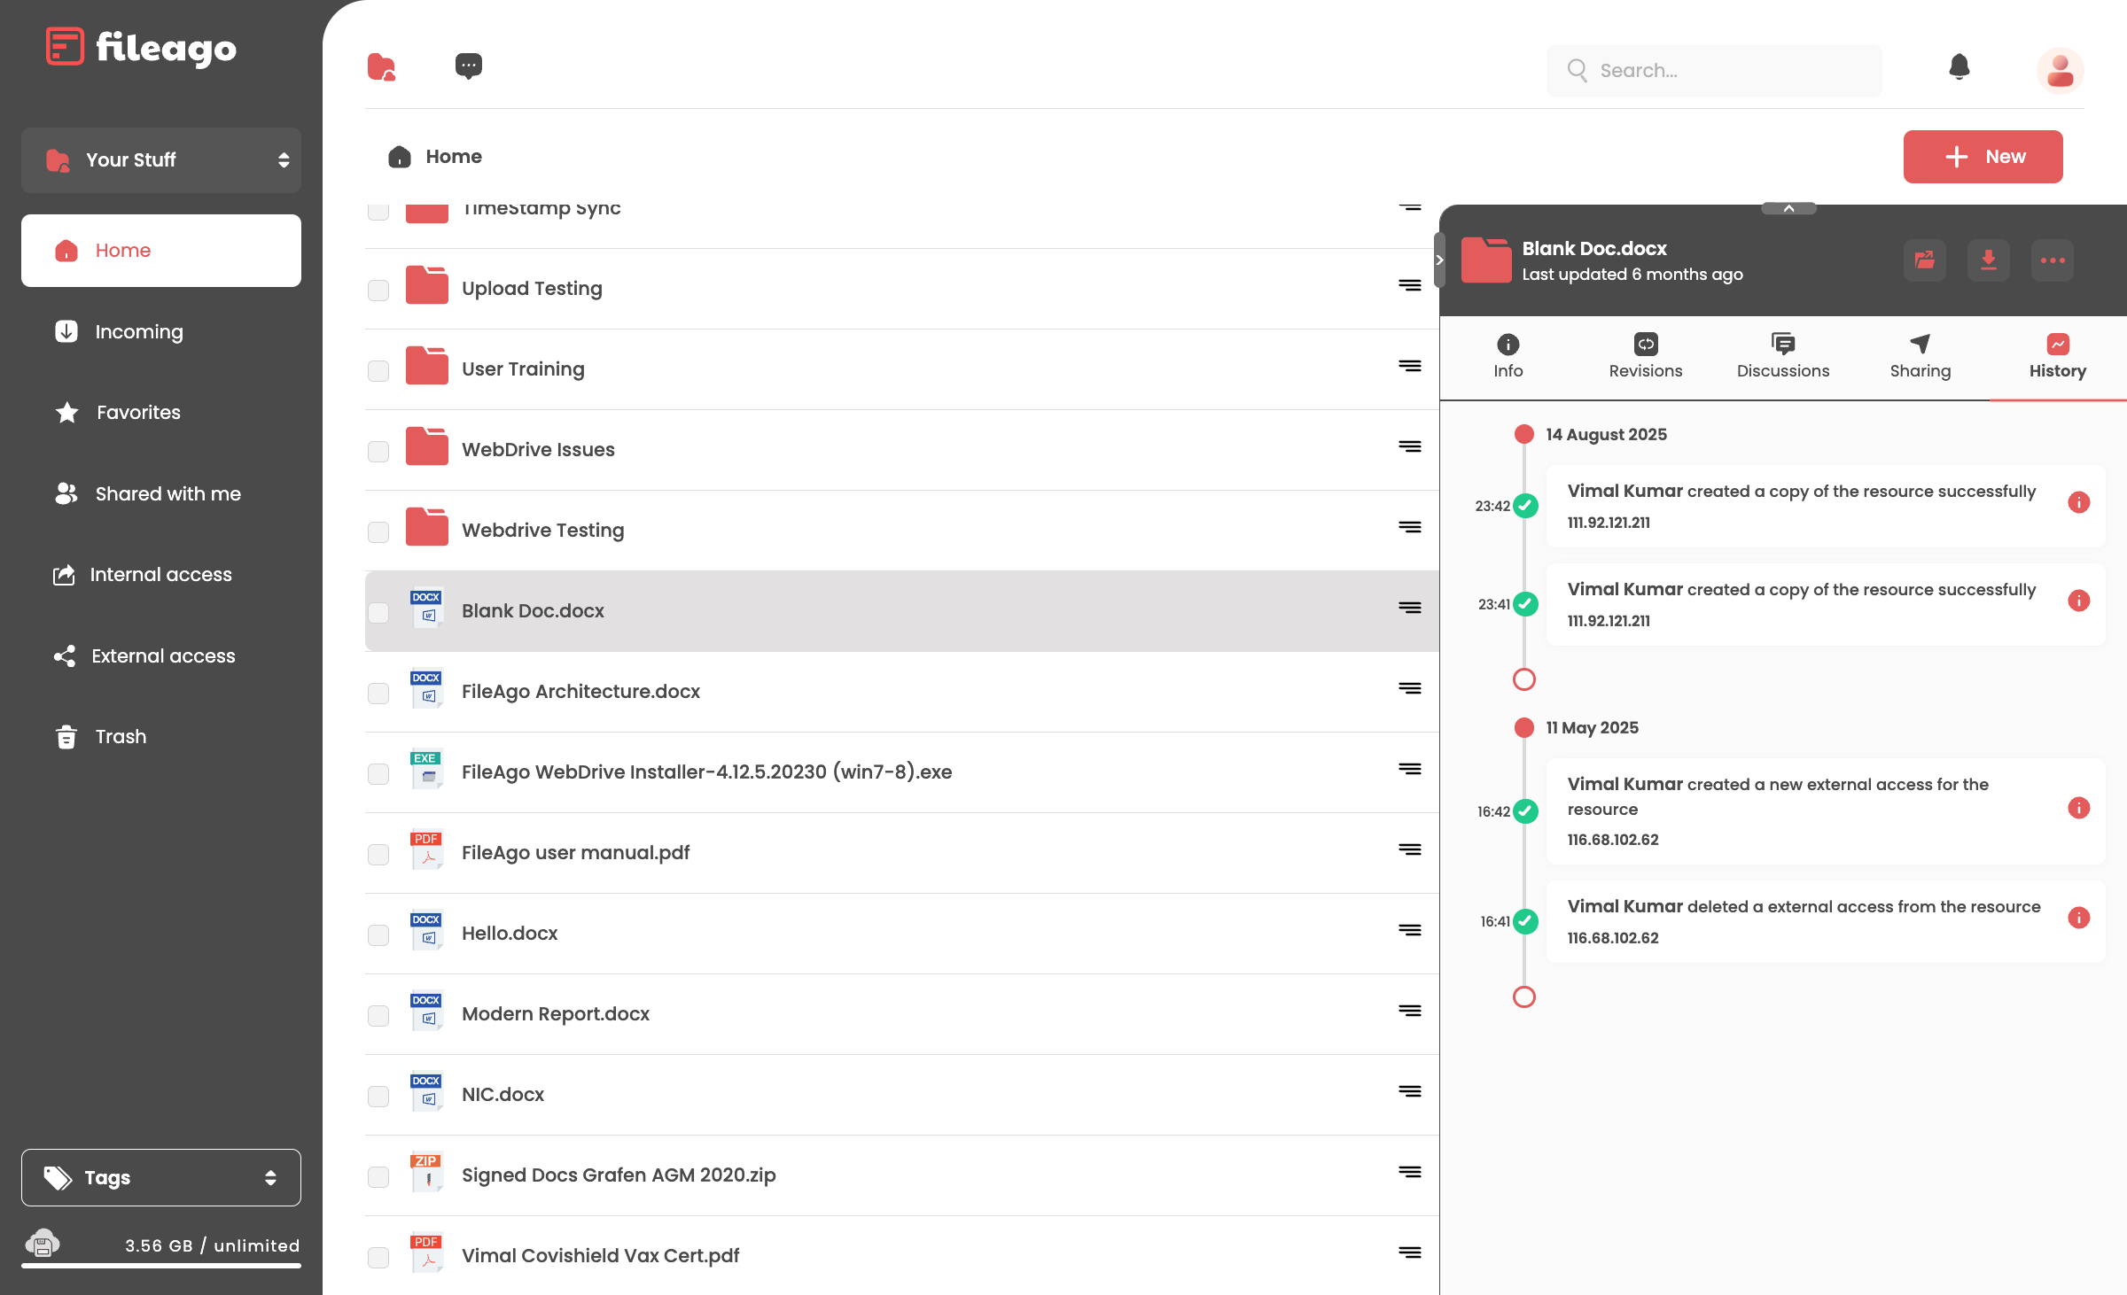This screenshot has width=2127, height=1295.
Task: Switch to the Revisions tab
Action: point(1646,357)
